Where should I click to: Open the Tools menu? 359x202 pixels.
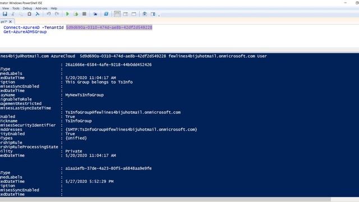point(16,8)
